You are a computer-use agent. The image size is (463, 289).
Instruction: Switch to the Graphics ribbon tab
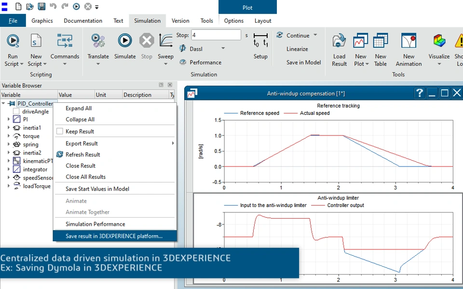pos(42,21)
